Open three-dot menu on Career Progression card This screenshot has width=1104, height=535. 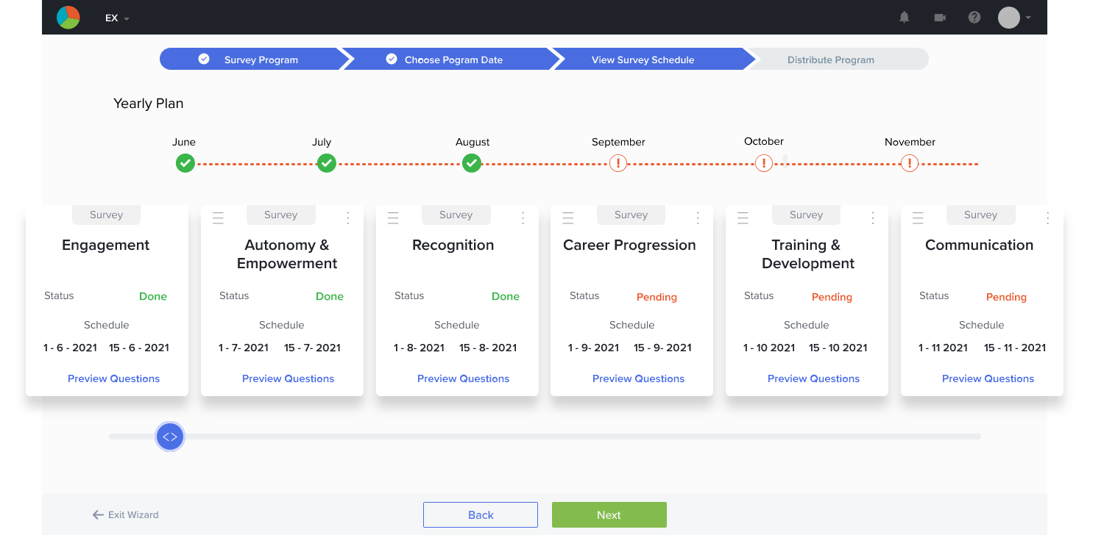point(698,218)
